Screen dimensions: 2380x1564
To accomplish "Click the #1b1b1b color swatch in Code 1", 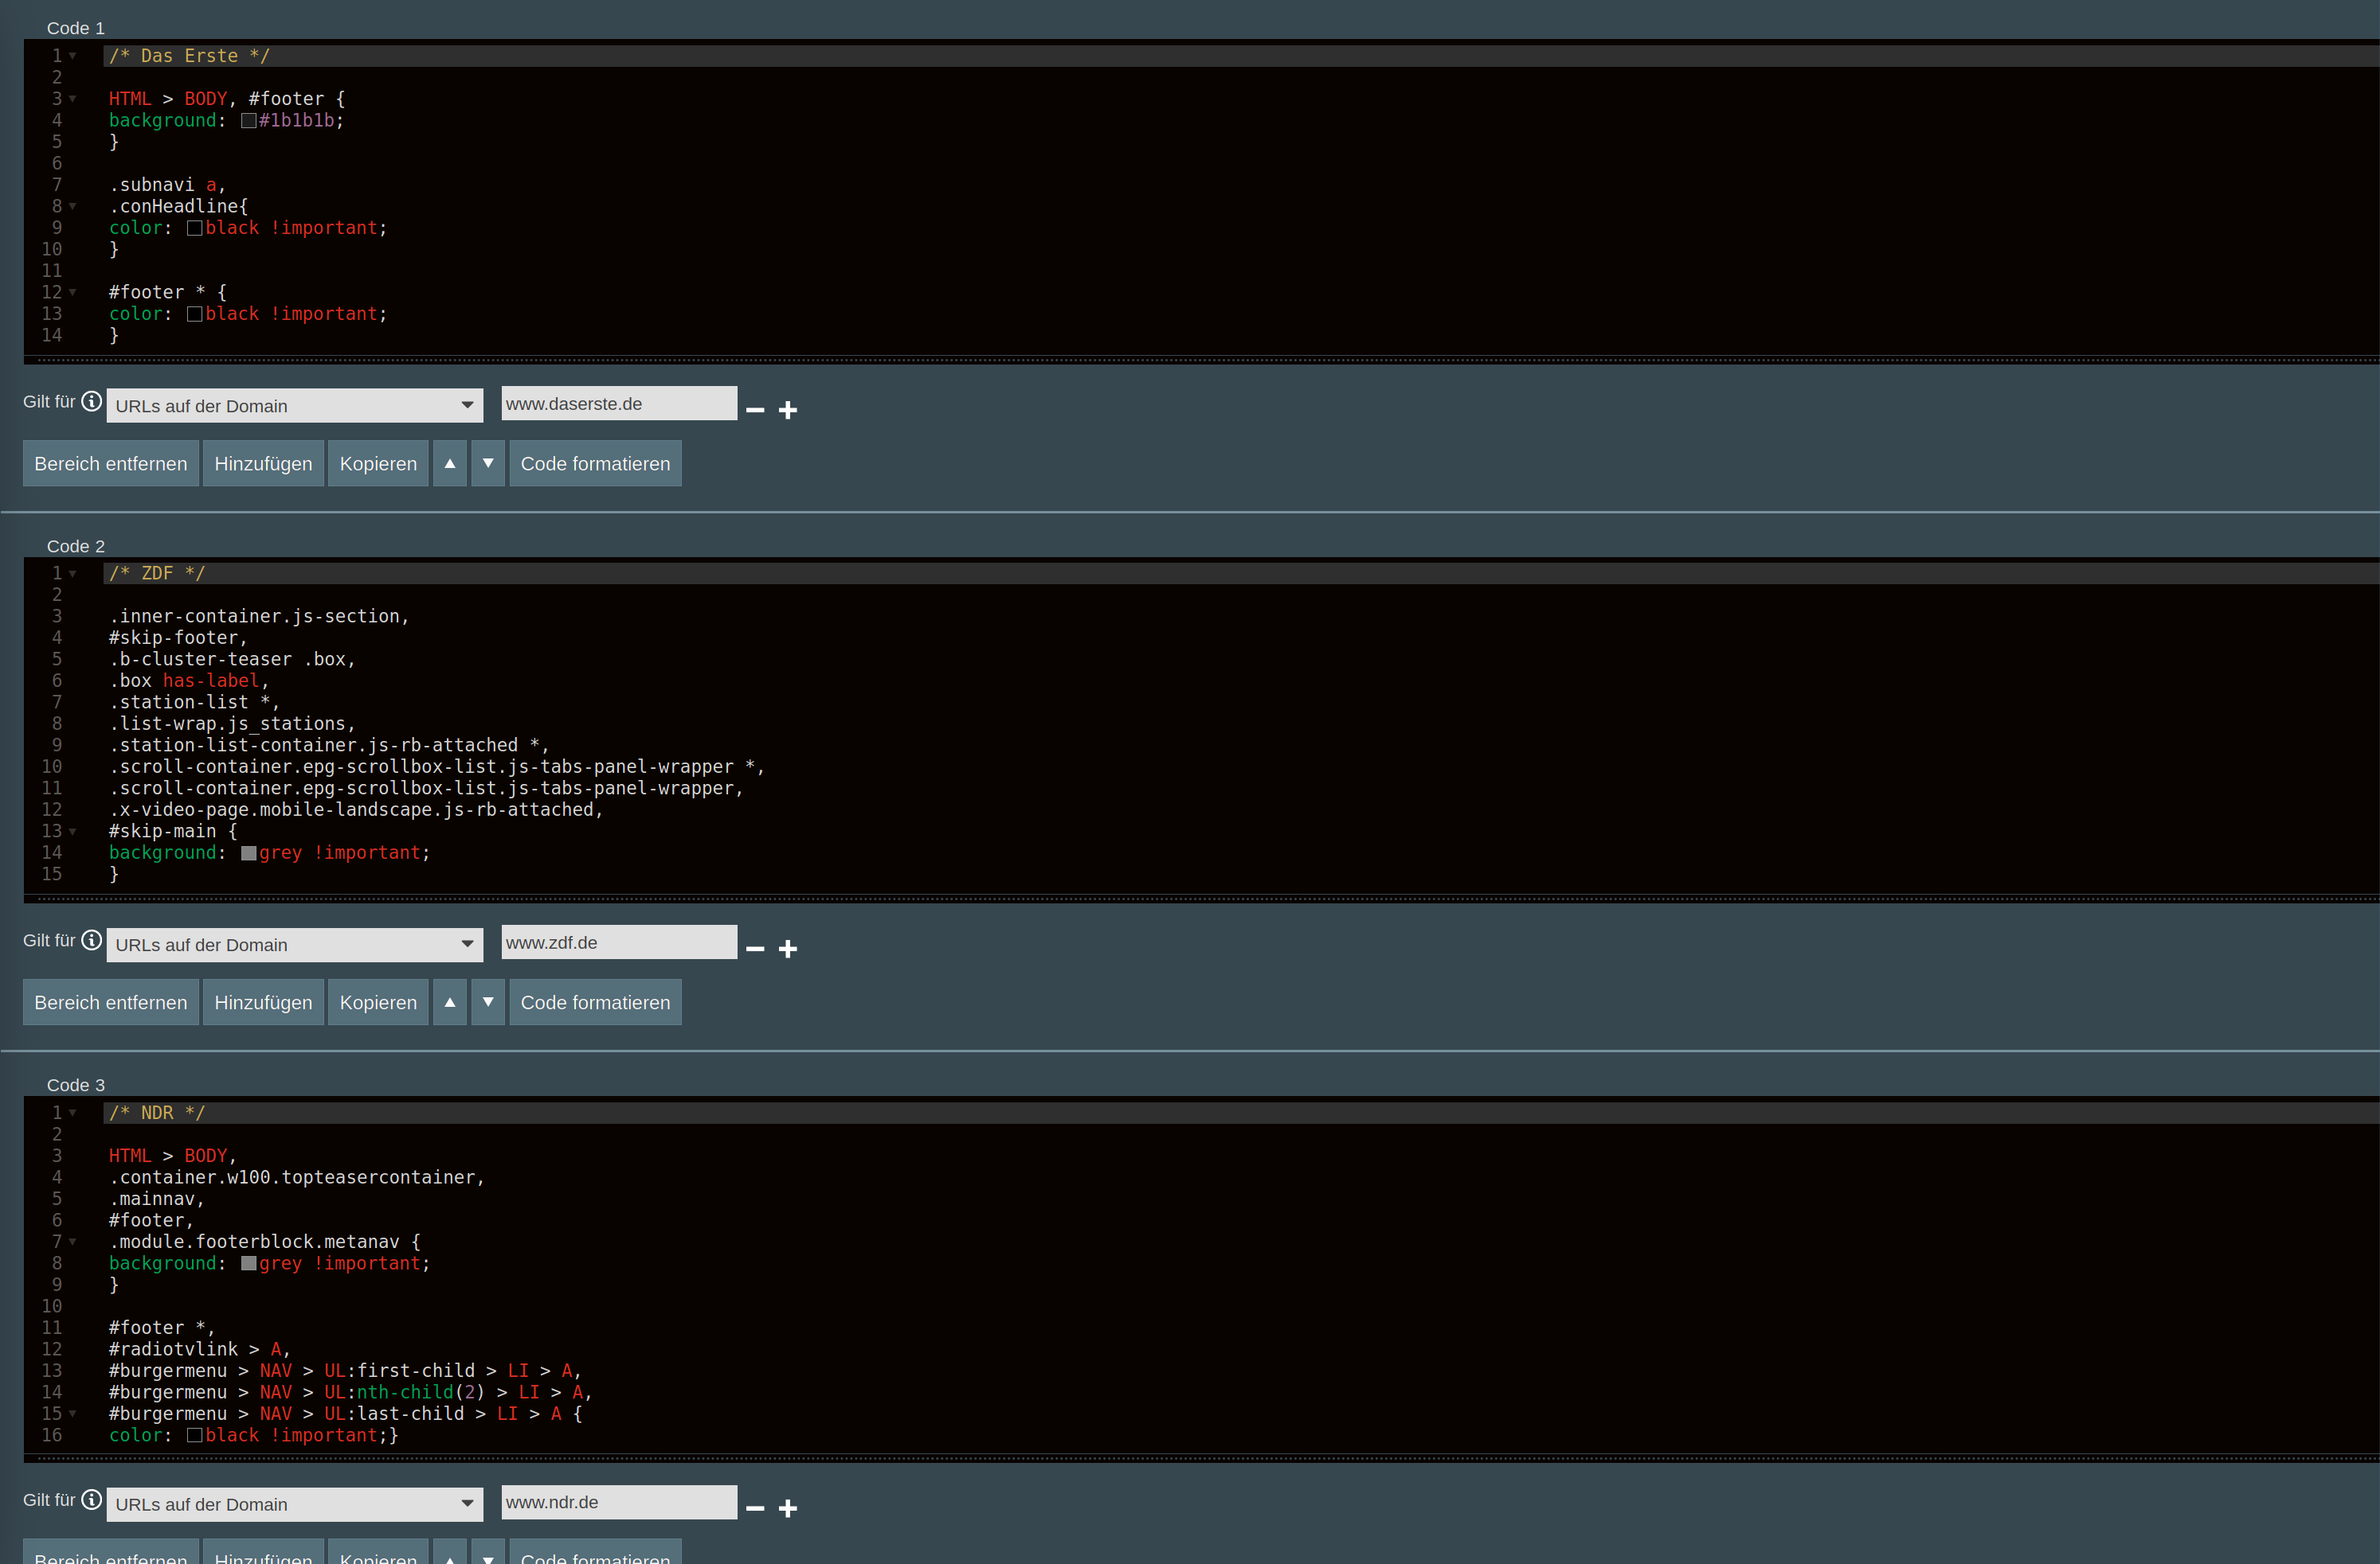I will 248,121.
